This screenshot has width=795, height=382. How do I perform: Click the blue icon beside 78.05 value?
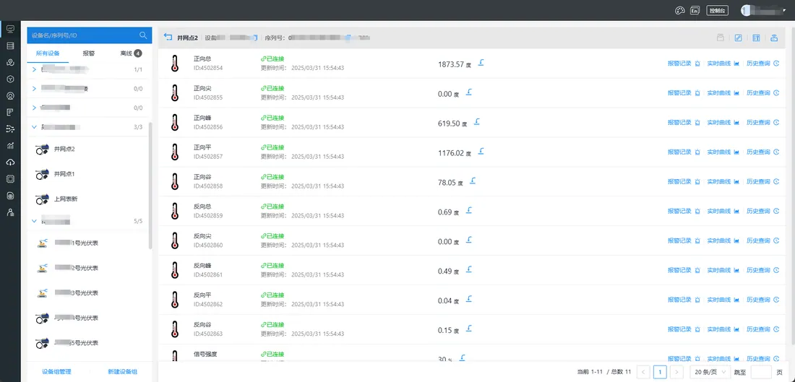point(472,181)
